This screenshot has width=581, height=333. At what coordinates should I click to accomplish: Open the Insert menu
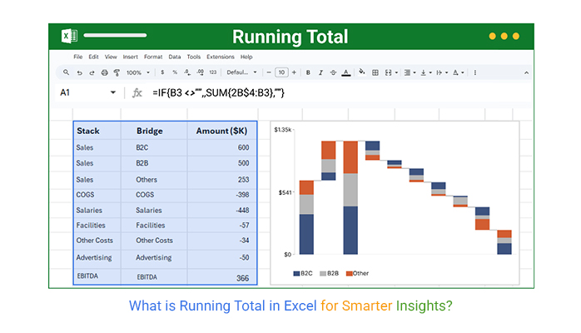pos(130,57)
